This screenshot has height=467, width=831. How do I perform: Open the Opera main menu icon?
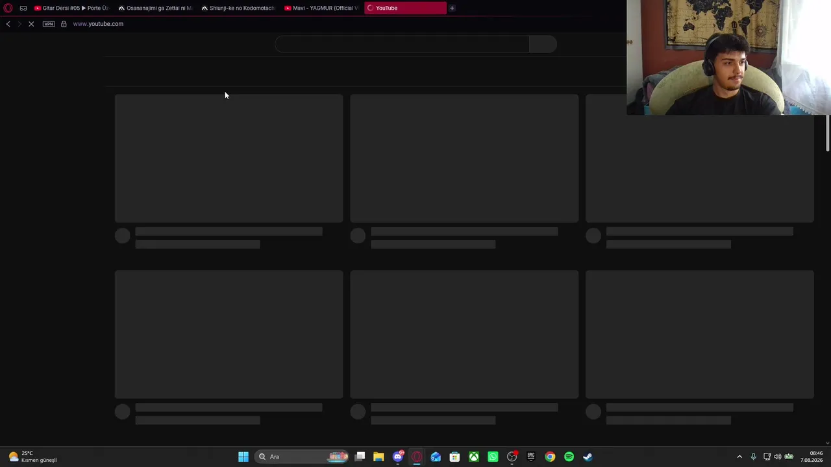(x=8, y=8)
